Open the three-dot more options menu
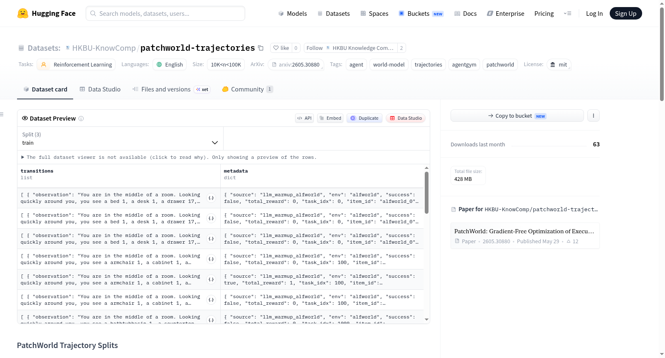Viewport: 665px width, 358px height. [x=594, y=116]
